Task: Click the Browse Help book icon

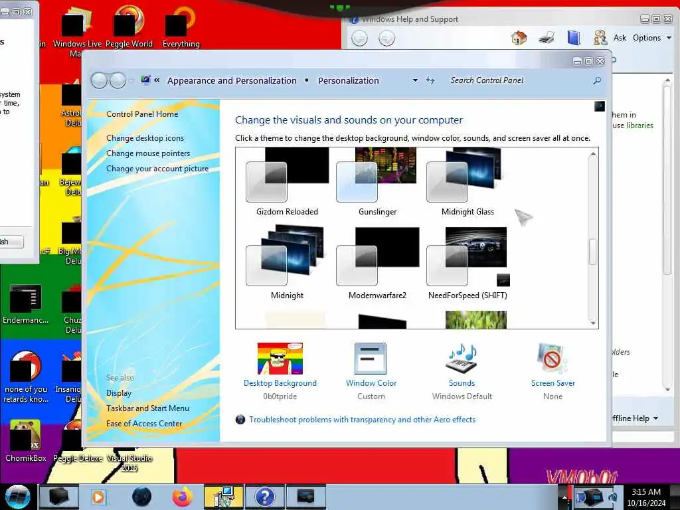Action: pos(573,38)
